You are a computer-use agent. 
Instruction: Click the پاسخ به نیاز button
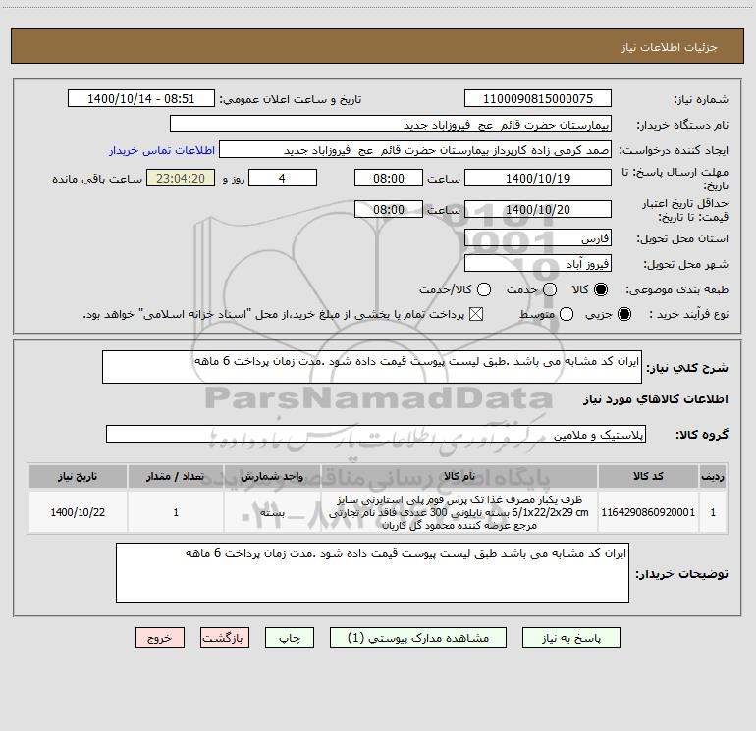[570, 638]
